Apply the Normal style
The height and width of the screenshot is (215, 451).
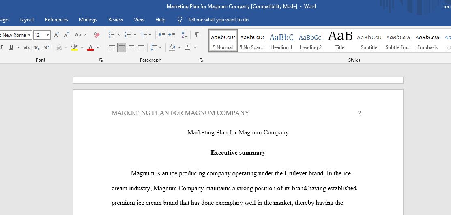(x=223, y=40)
